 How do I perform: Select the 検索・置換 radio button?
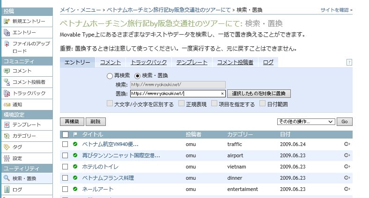137,76
